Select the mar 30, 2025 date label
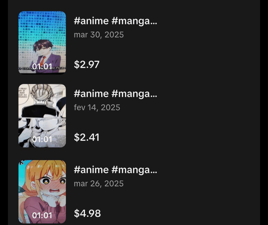This screenshot has width=268, height=225. (99, 35)
